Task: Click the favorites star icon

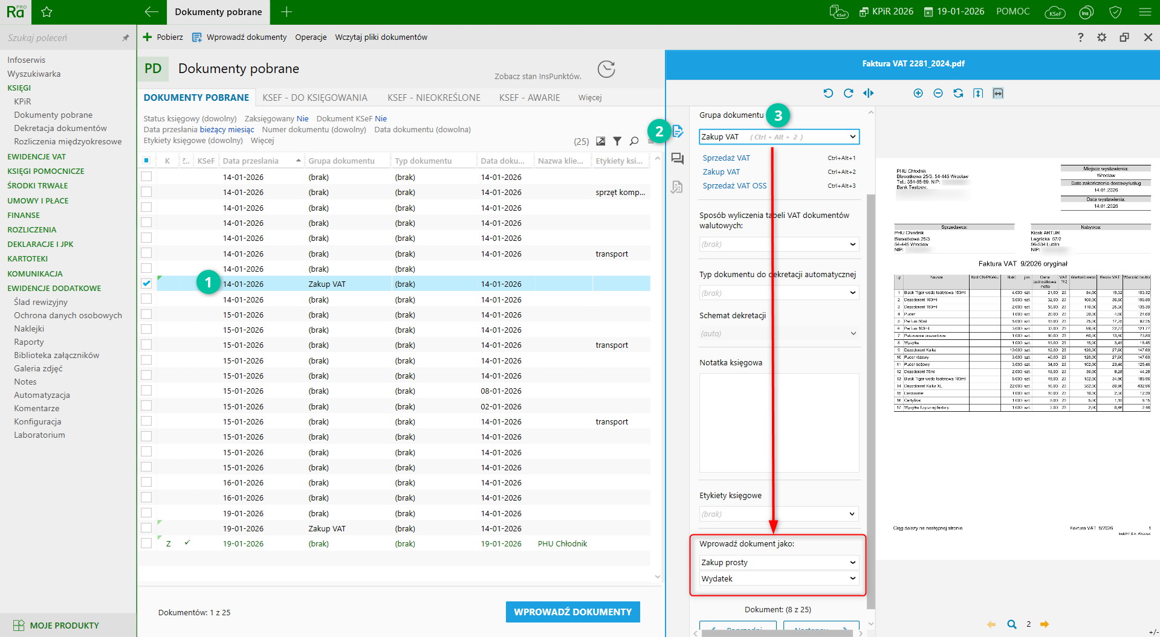Action: 47,12
